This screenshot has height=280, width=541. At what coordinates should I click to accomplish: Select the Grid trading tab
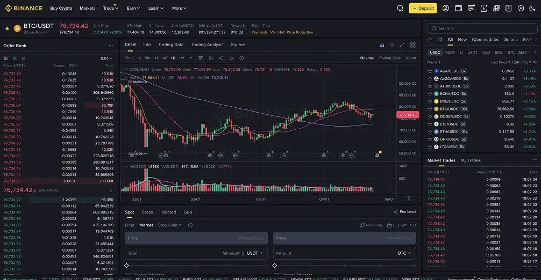(x=188, y=212)
